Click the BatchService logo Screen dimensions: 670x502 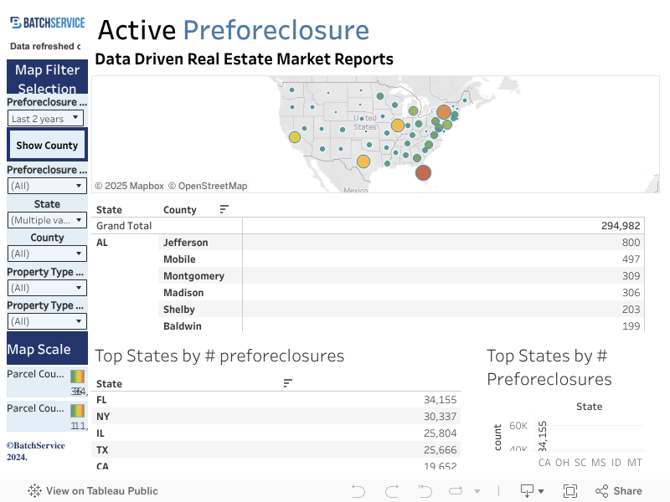click(48, 23)
